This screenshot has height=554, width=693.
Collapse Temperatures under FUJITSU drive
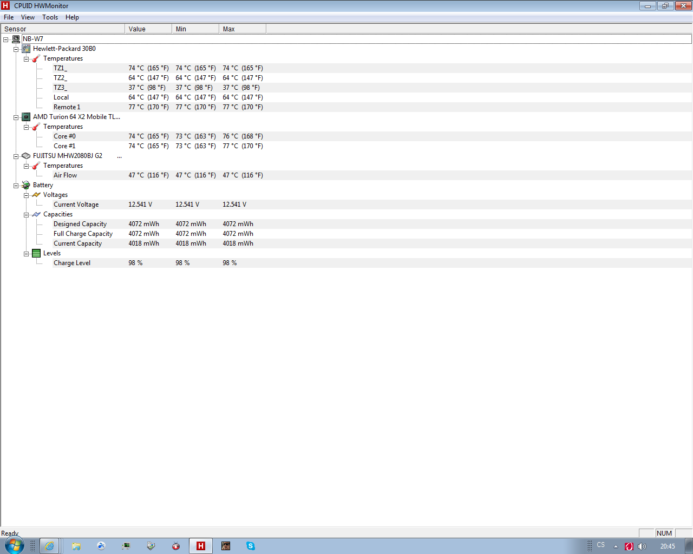[26, 166]
